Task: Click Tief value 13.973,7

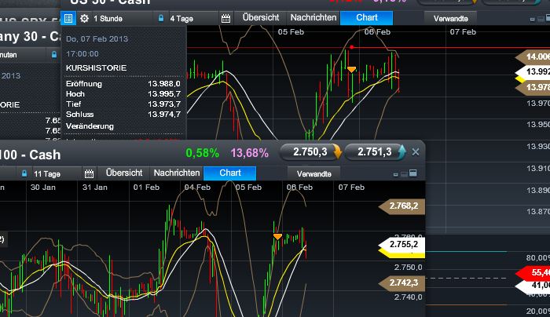Action: [x=163, y=104]
